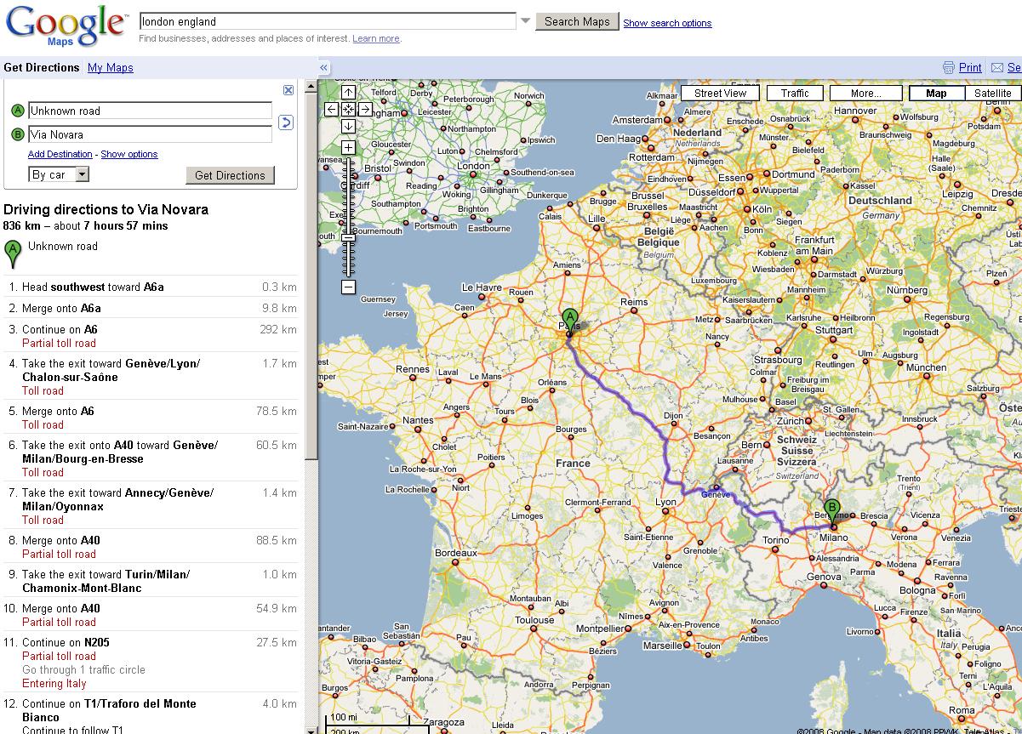Open search box suggestions dropdown arrow

(525, 21)
